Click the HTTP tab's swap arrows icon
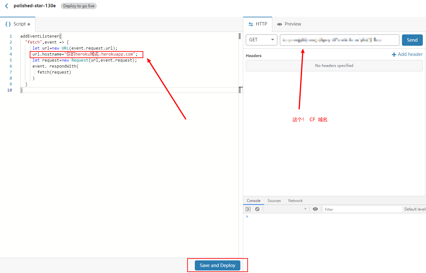 click(x=251, y=24)
